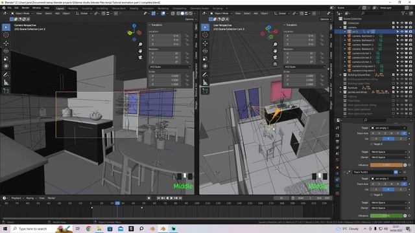Toggle checkbox for Lighting collection

click(x=394, y=96)
